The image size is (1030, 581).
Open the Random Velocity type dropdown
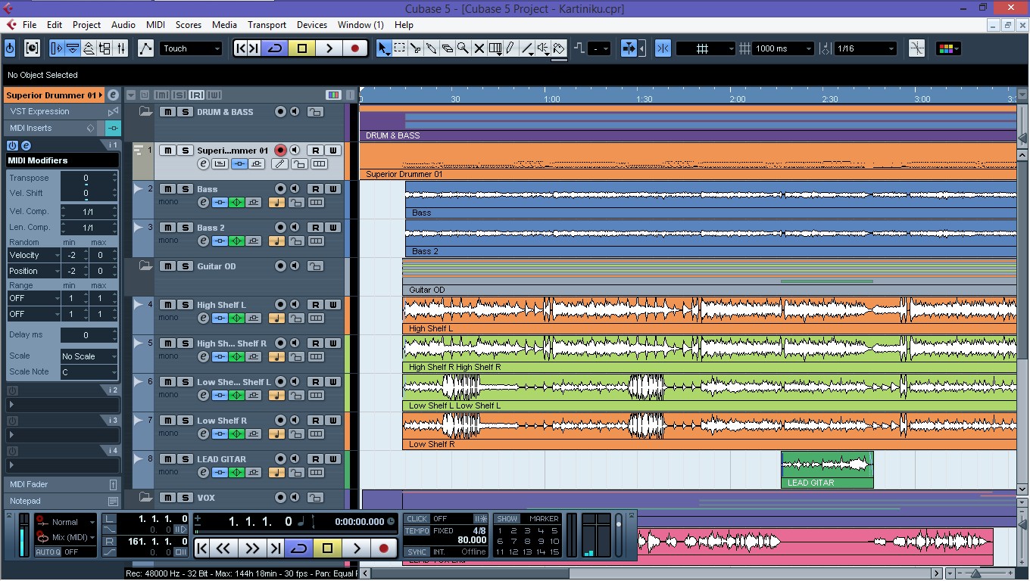click(34, 255)
